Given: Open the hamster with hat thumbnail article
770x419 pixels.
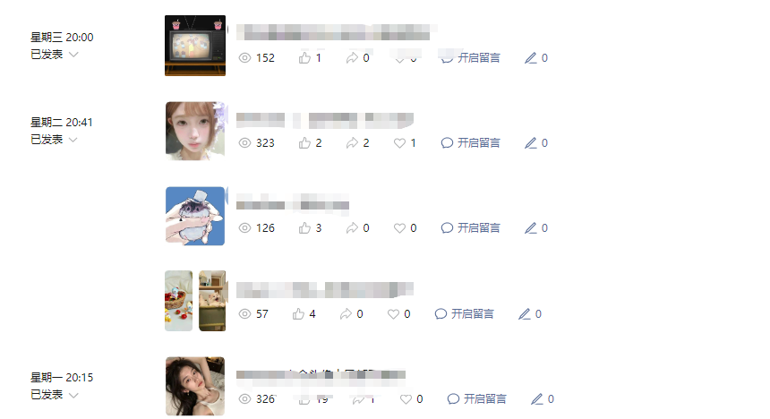Looking at the screenshot, I should click(195, 216).
